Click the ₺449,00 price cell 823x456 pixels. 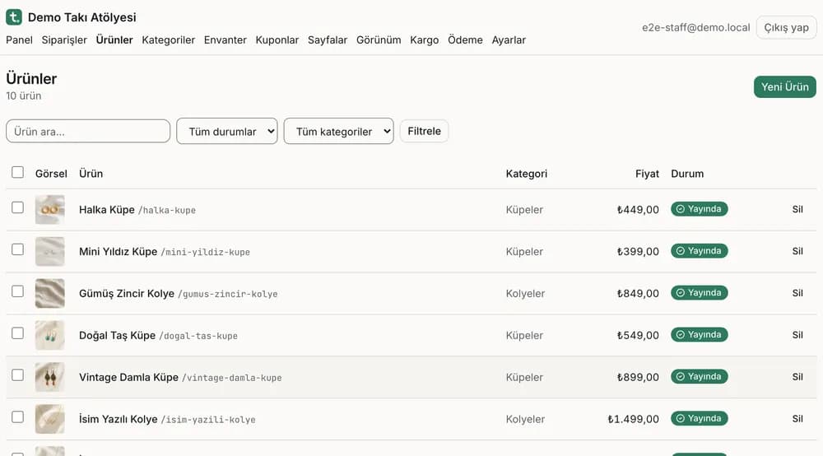coord(638,209)
